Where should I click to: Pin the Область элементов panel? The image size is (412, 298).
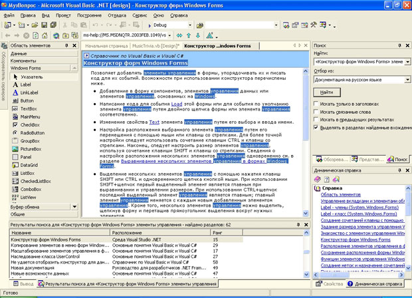(x=66, y=45)
